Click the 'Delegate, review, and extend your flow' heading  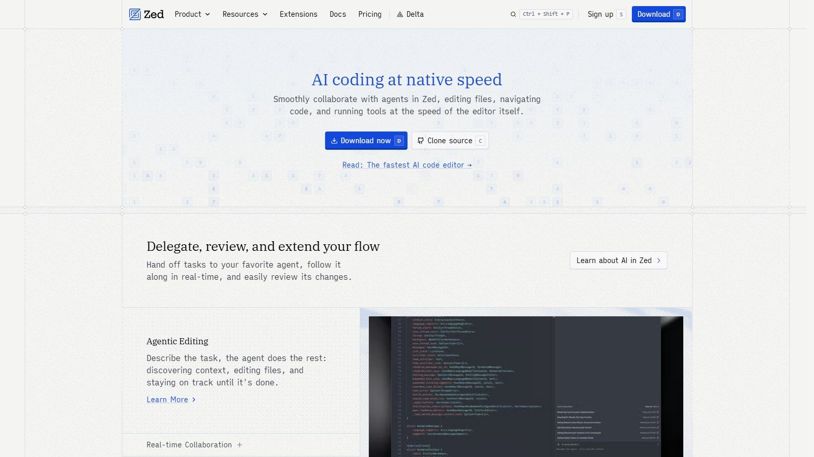point(263,246)
